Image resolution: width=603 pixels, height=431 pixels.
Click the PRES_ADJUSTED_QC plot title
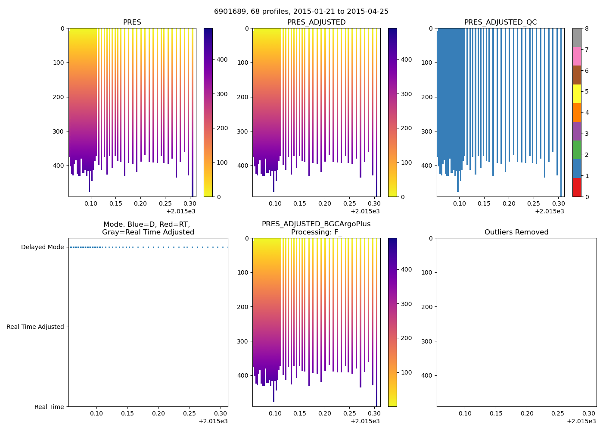(500, 22)
